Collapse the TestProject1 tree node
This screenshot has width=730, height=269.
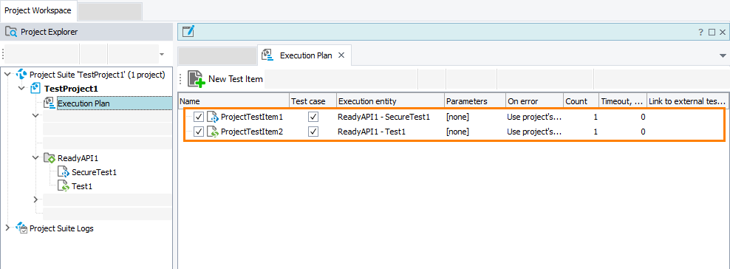(x=21, y=88)
